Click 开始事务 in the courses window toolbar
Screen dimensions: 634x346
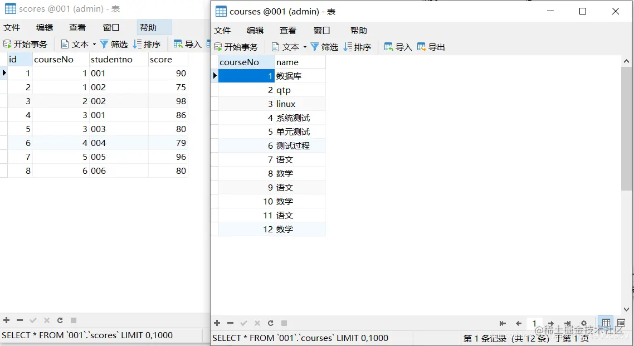236,47
